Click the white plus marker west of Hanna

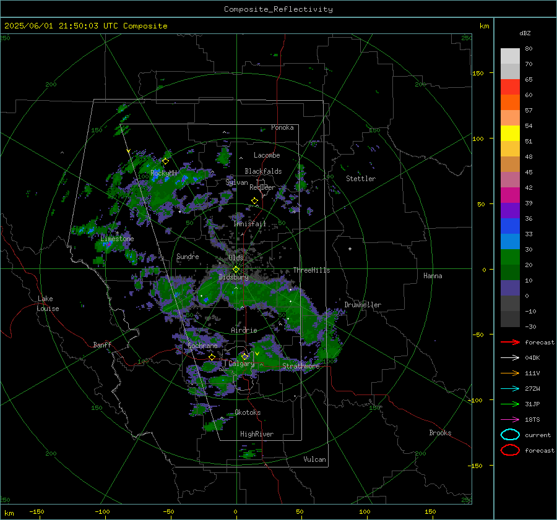(x=350, y=249)
